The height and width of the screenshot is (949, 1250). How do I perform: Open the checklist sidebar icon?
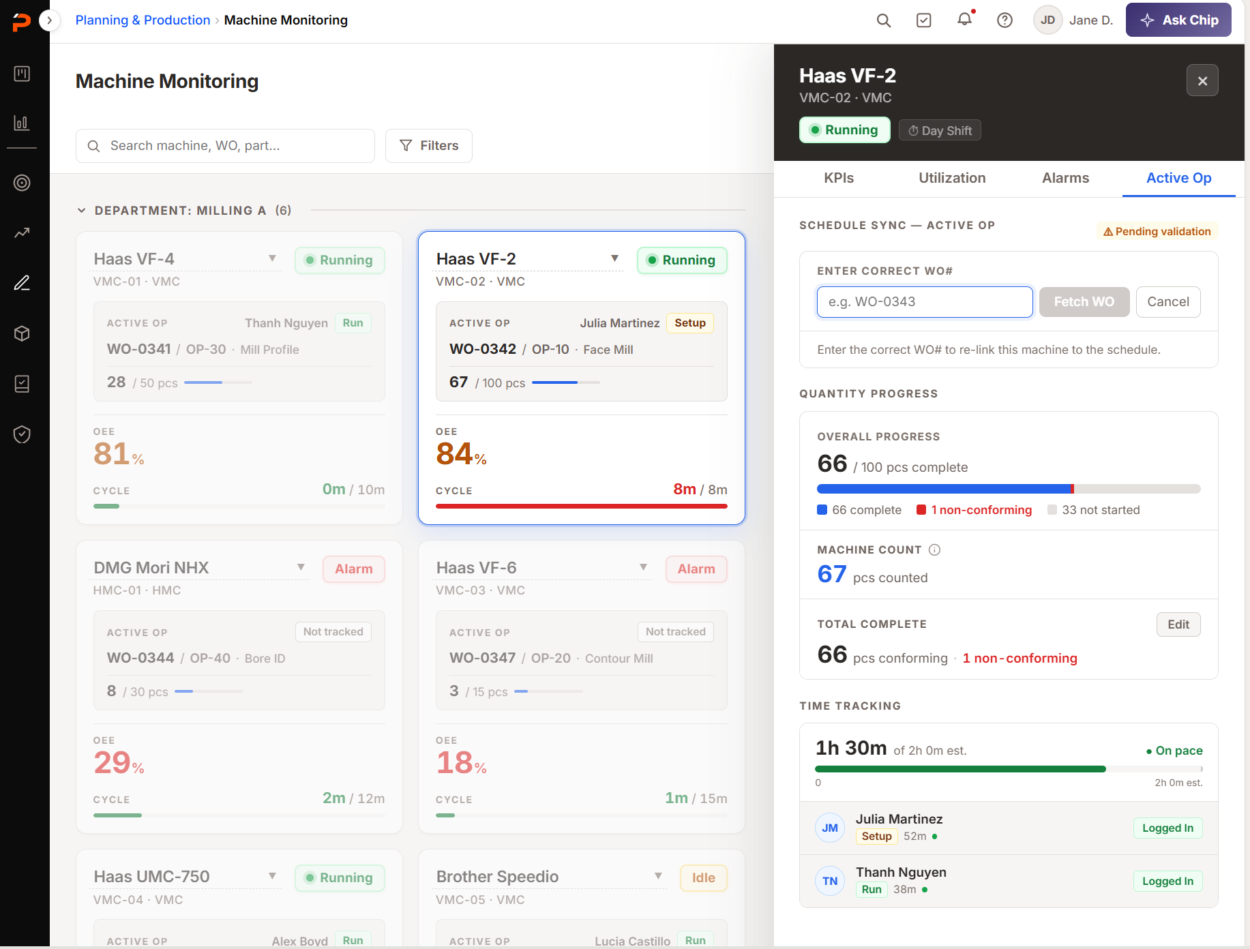[22, 384]
